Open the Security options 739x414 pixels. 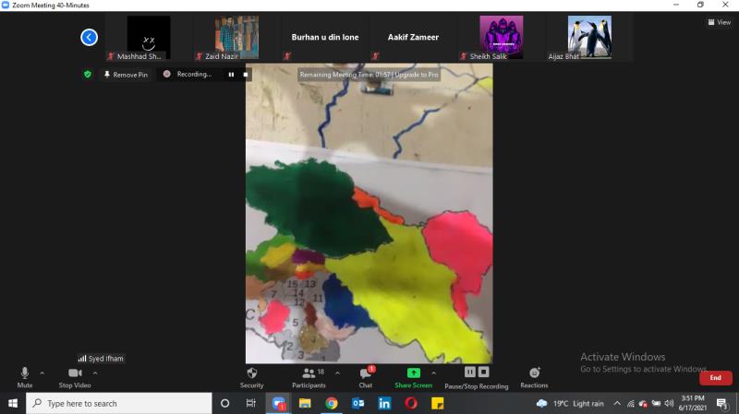[x=251, y=375]
